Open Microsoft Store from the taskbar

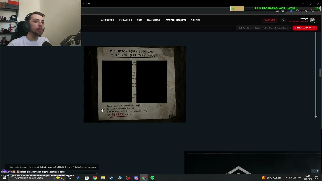[87, 178]
